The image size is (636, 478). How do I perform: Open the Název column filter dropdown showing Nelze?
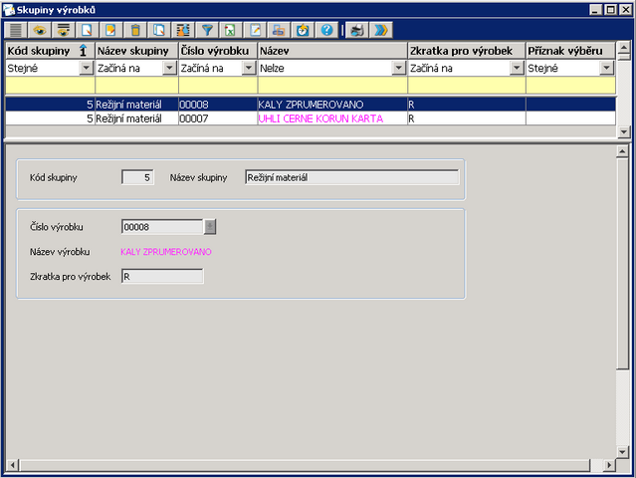click(x=399, y=69)
